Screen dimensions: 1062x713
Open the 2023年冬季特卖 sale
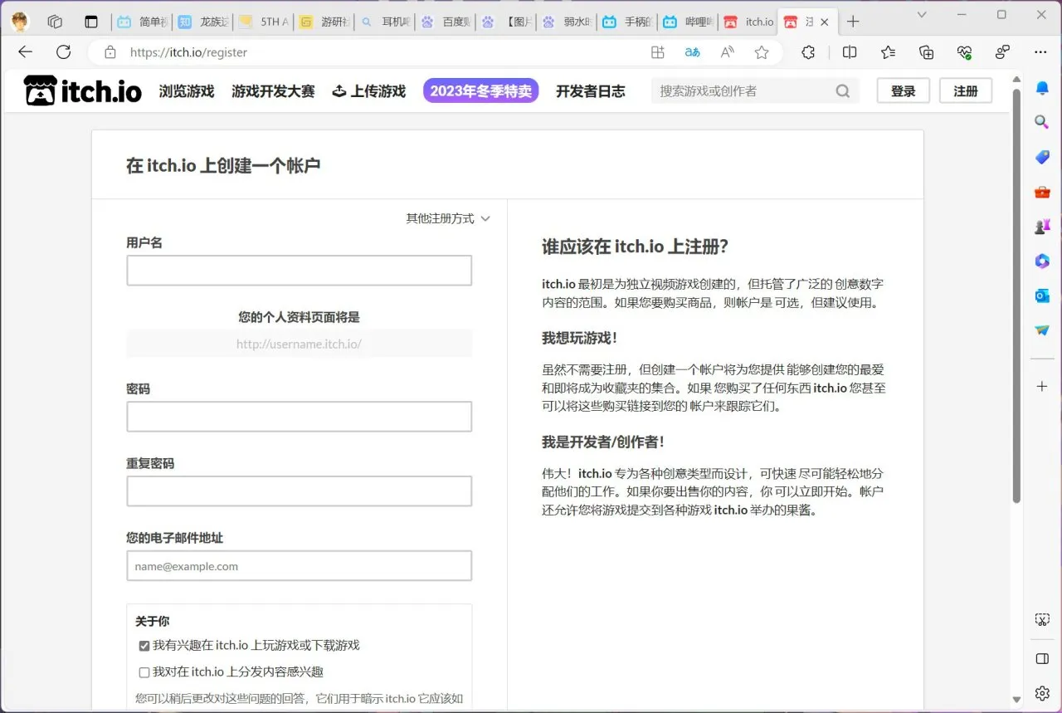(481, 90)
